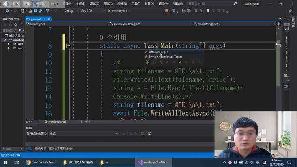Open the 工具(T) Tools menu
This screenshot has width=297, height=167.
pyautogui.click(x=136, y=4)
